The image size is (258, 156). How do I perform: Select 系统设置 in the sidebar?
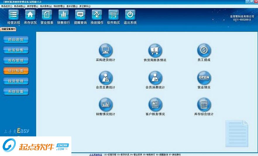[x=16, y=92]
